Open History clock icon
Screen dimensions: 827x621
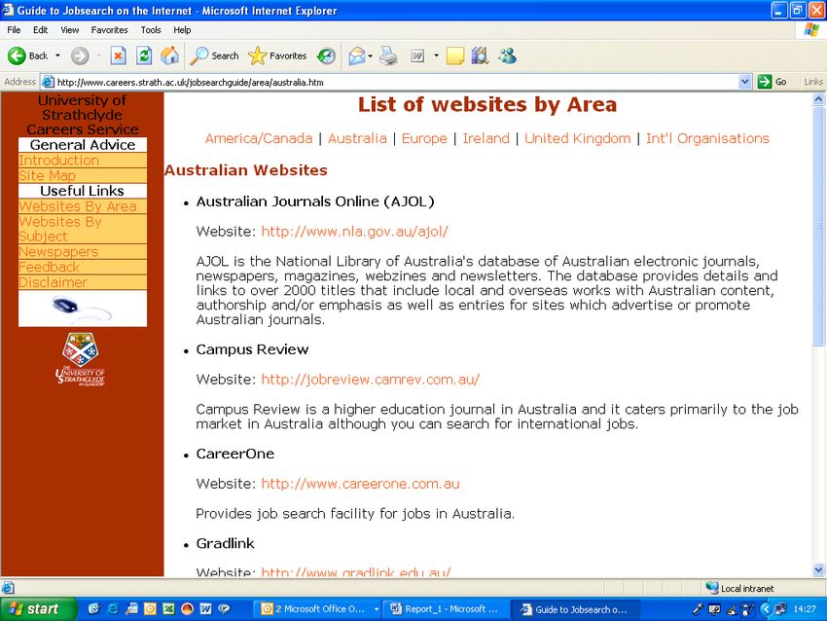(327, 55)
